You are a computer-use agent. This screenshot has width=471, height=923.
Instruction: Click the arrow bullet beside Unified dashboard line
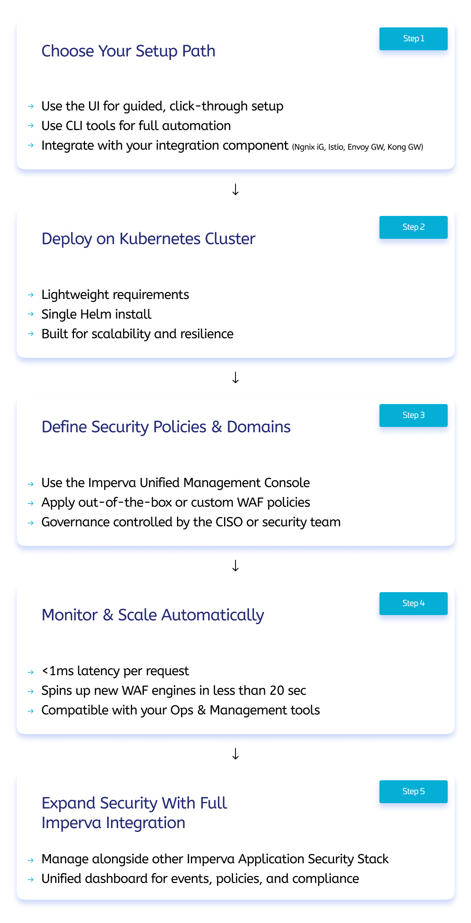point(31,879)
